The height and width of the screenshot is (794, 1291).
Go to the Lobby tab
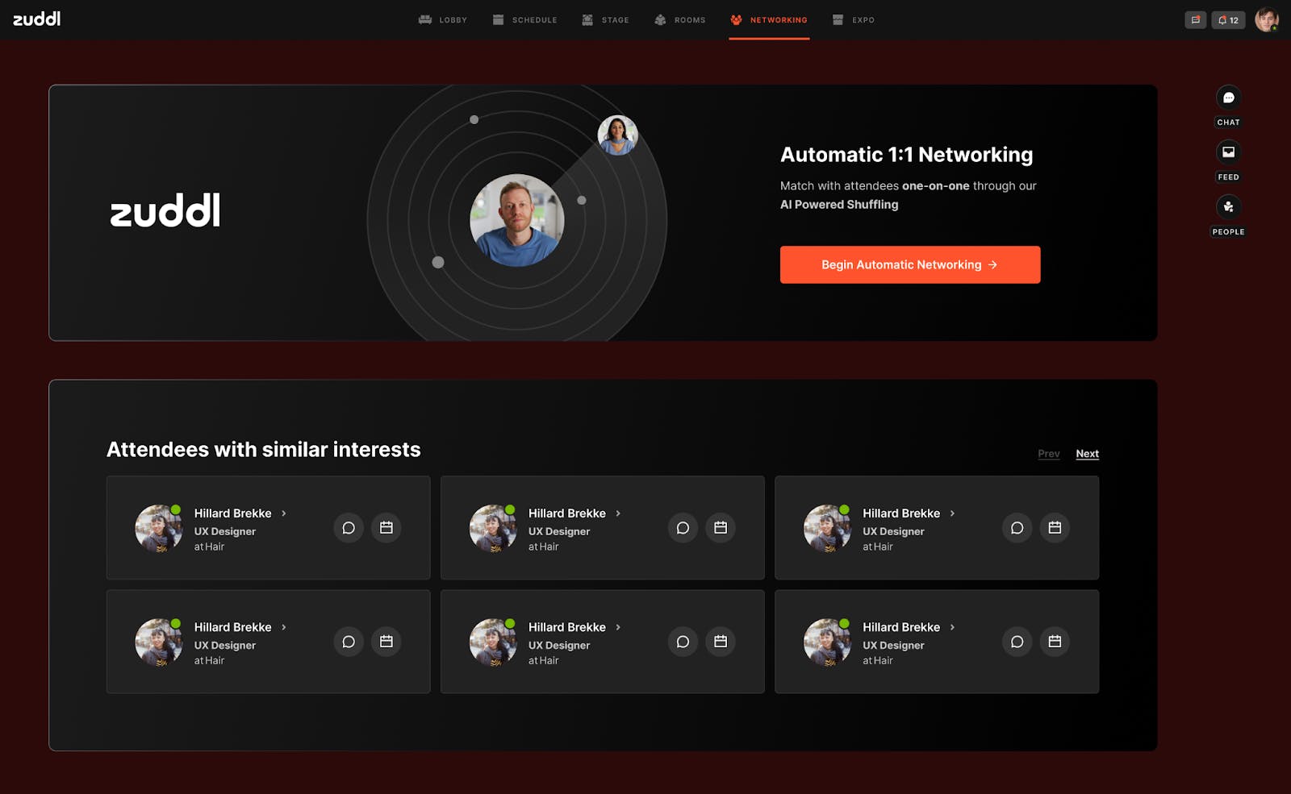[443, 20]
